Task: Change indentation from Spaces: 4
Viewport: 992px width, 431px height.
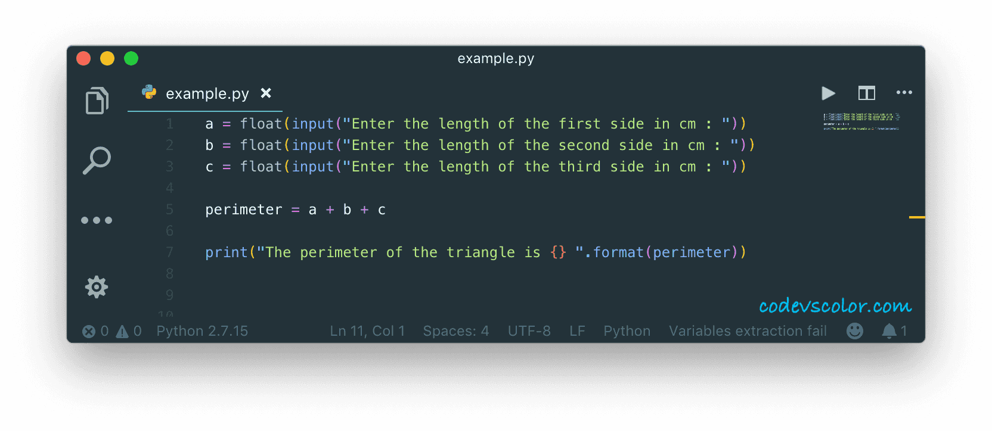Action: point(456,331)
